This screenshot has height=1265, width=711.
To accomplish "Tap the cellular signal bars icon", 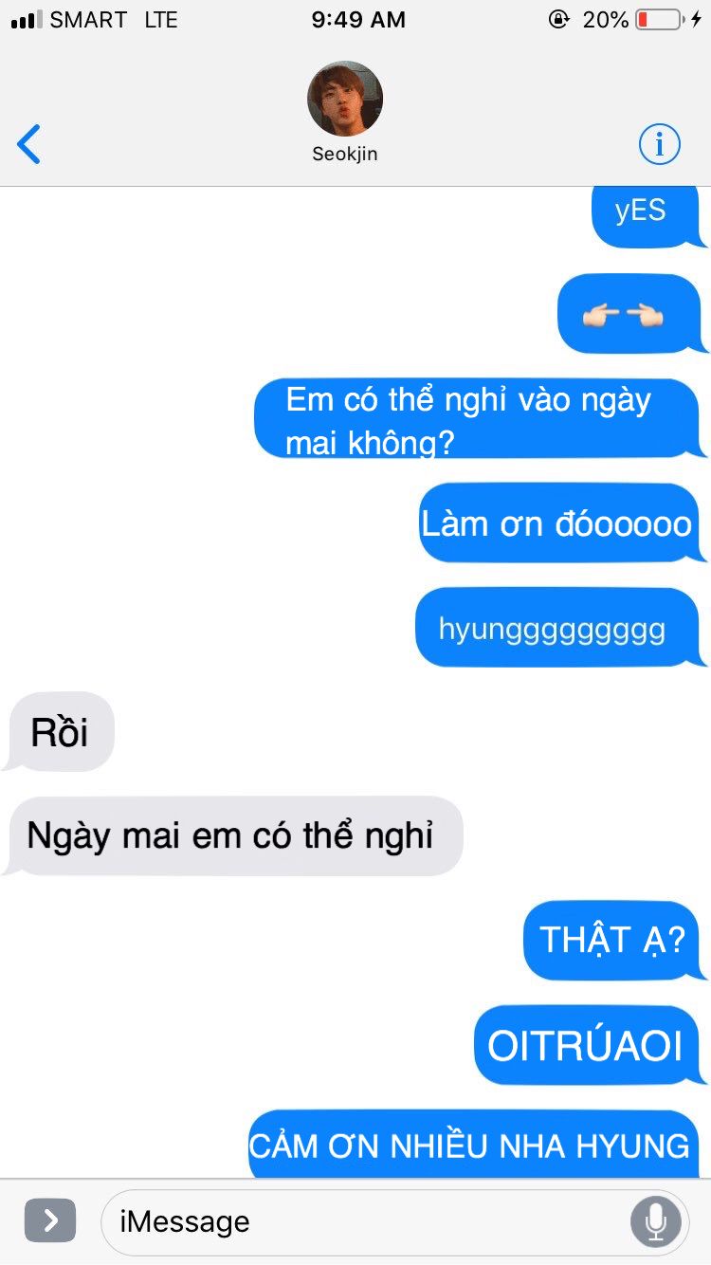I will (x=27, y=19).
